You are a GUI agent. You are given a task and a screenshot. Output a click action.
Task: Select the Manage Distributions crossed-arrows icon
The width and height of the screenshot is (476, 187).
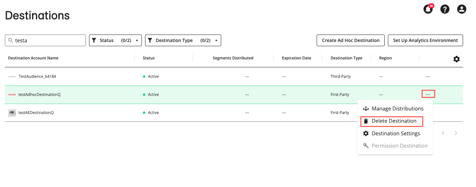click(366, 109)
